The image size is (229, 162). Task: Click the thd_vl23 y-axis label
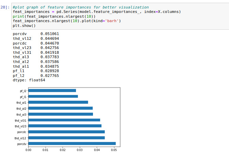click(x=20, y=126)
